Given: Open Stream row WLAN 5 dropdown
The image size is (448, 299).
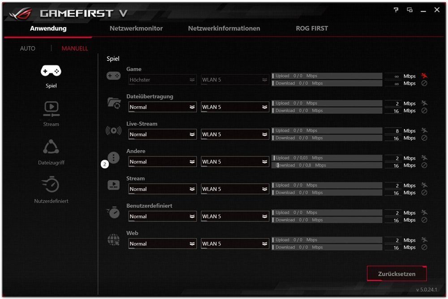Looking at the screenshot, I should [235, 189].
